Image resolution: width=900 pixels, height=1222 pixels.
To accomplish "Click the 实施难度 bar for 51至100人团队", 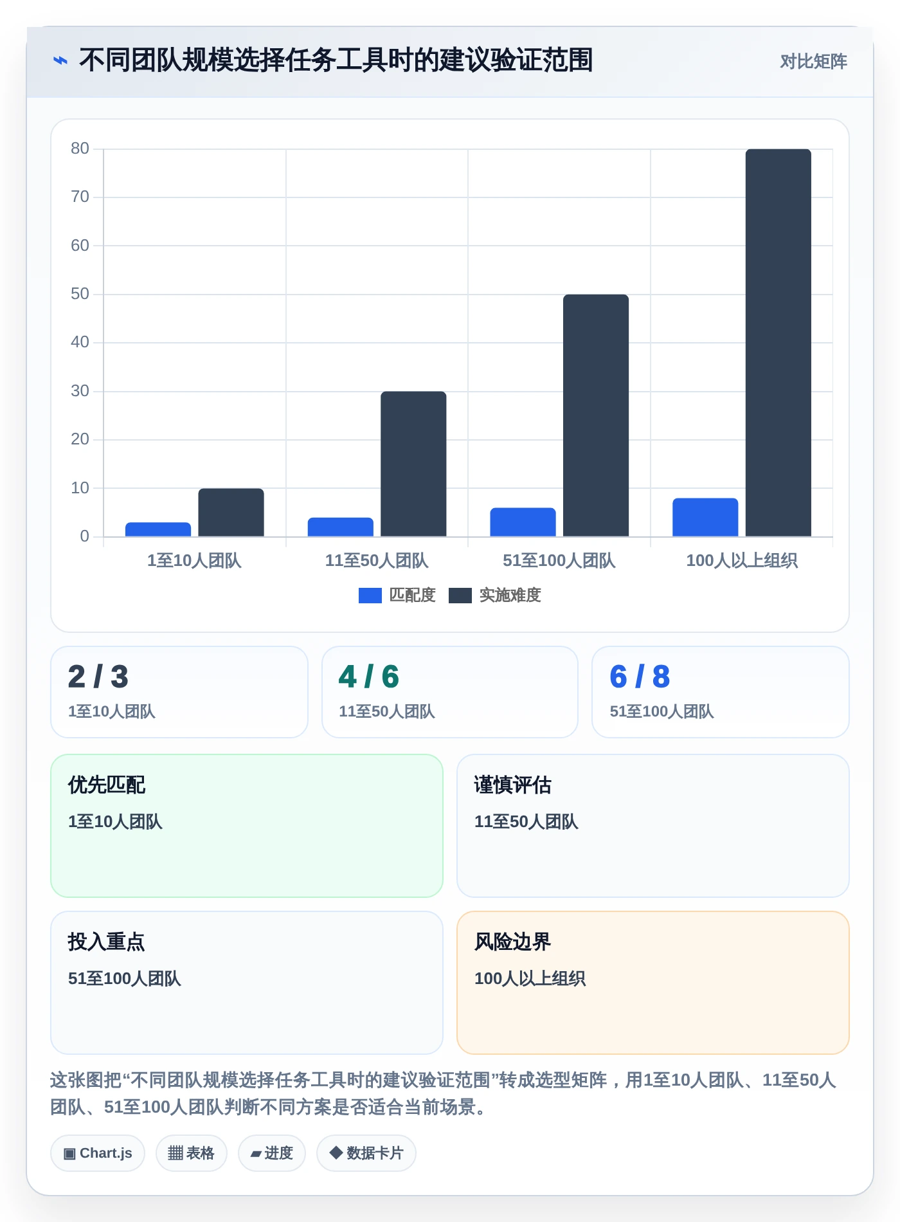I will (596, 415).
